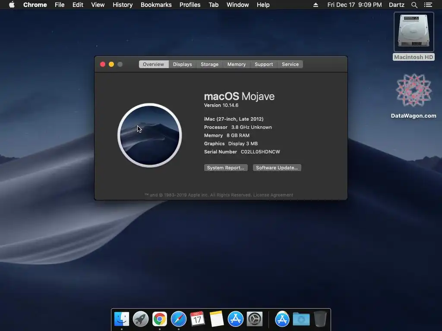Open Calendar showing date 17
The height and width of the screenshot is (331, 442).
197,319
